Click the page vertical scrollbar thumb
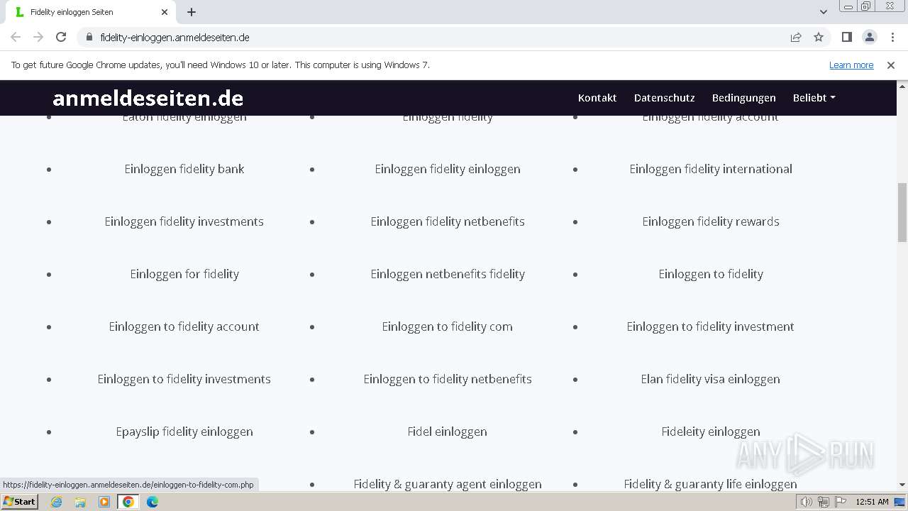 (902, 212)
